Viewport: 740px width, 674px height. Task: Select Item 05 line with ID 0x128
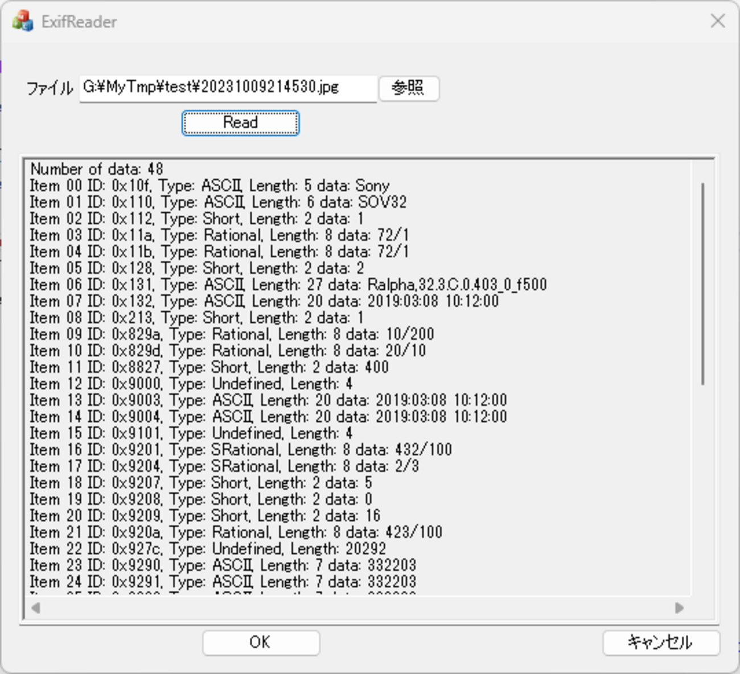(197, 268)
